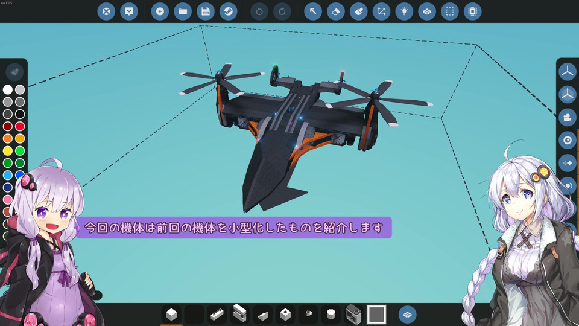
Task: Pick the black color swatch
Action: tap(20, 114)
